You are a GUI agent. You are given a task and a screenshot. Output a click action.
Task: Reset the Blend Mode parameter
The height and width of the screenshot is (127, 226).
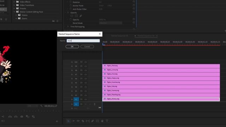pyautogui.click(x=134, y=23)
